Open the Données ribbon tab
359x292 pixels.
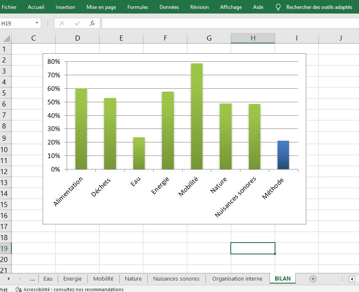pos(169,7)
